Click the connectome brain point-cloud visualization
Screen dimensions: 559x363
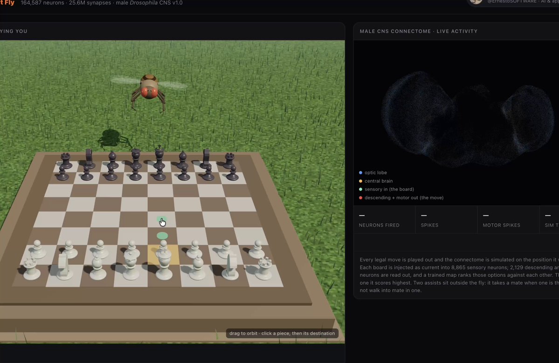pyautogui.click(x=467, y=118)
